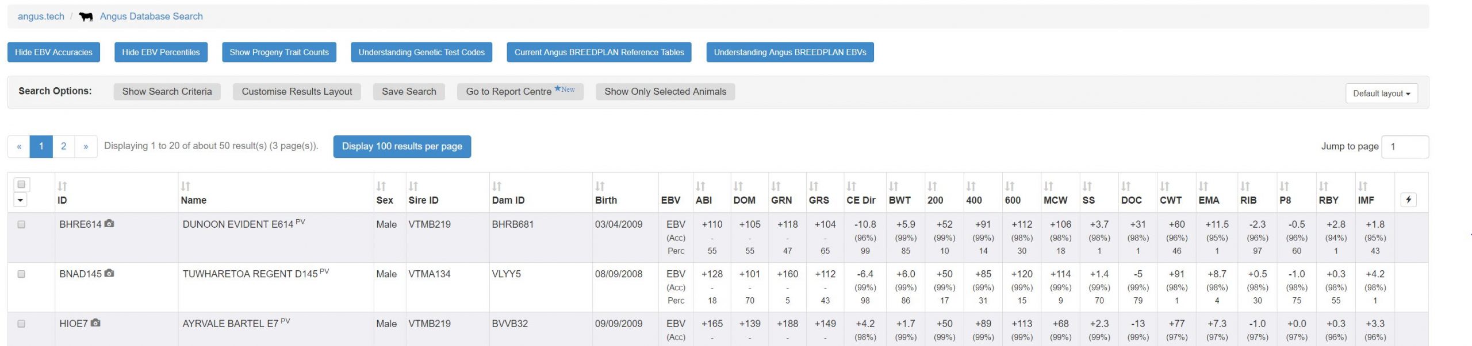Click Hide EBV Accuracies button
Screen dimensions: 1472x346
click(x=53, y=52)
